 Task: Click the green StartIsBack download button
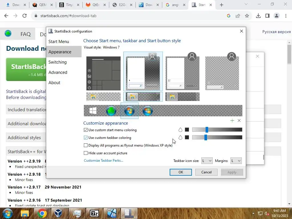coord(26,69)
